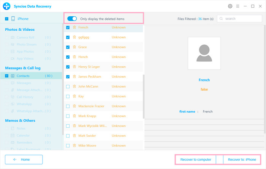Click the Contacts address book icon
Image resolution: width=266 pixels, height=169 pixels.
[13, 76]
